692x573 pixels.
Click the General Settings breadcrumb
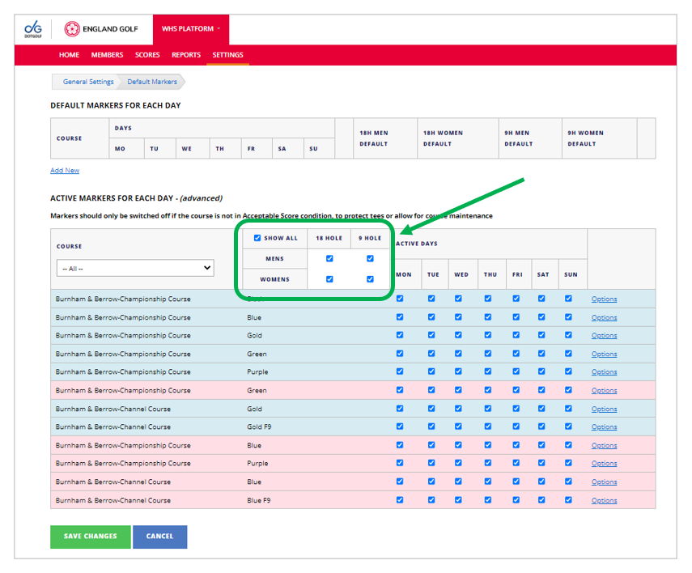pyautogui.click(x=88, y=82)
